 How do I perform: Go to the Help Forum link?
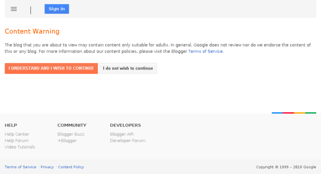pyautogui.click(x=17, y=141)
